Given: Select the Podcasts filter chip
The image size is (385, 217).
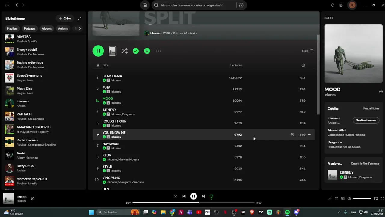Looking at the screenshot, I should tap(30, 28).
